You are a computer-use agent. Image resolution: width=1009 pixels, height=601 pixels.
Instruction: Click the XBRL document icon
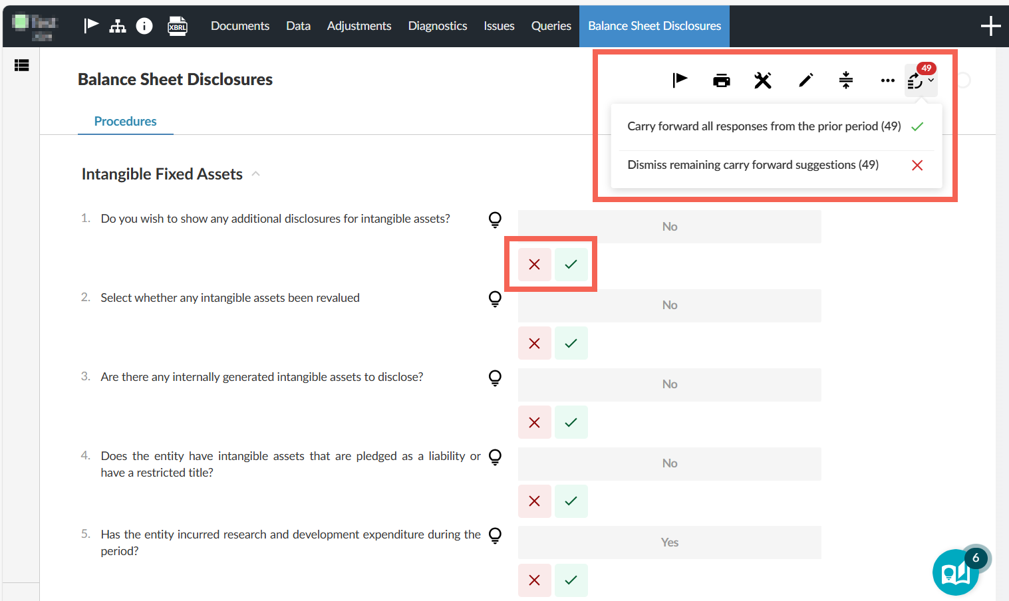[178, 25]
